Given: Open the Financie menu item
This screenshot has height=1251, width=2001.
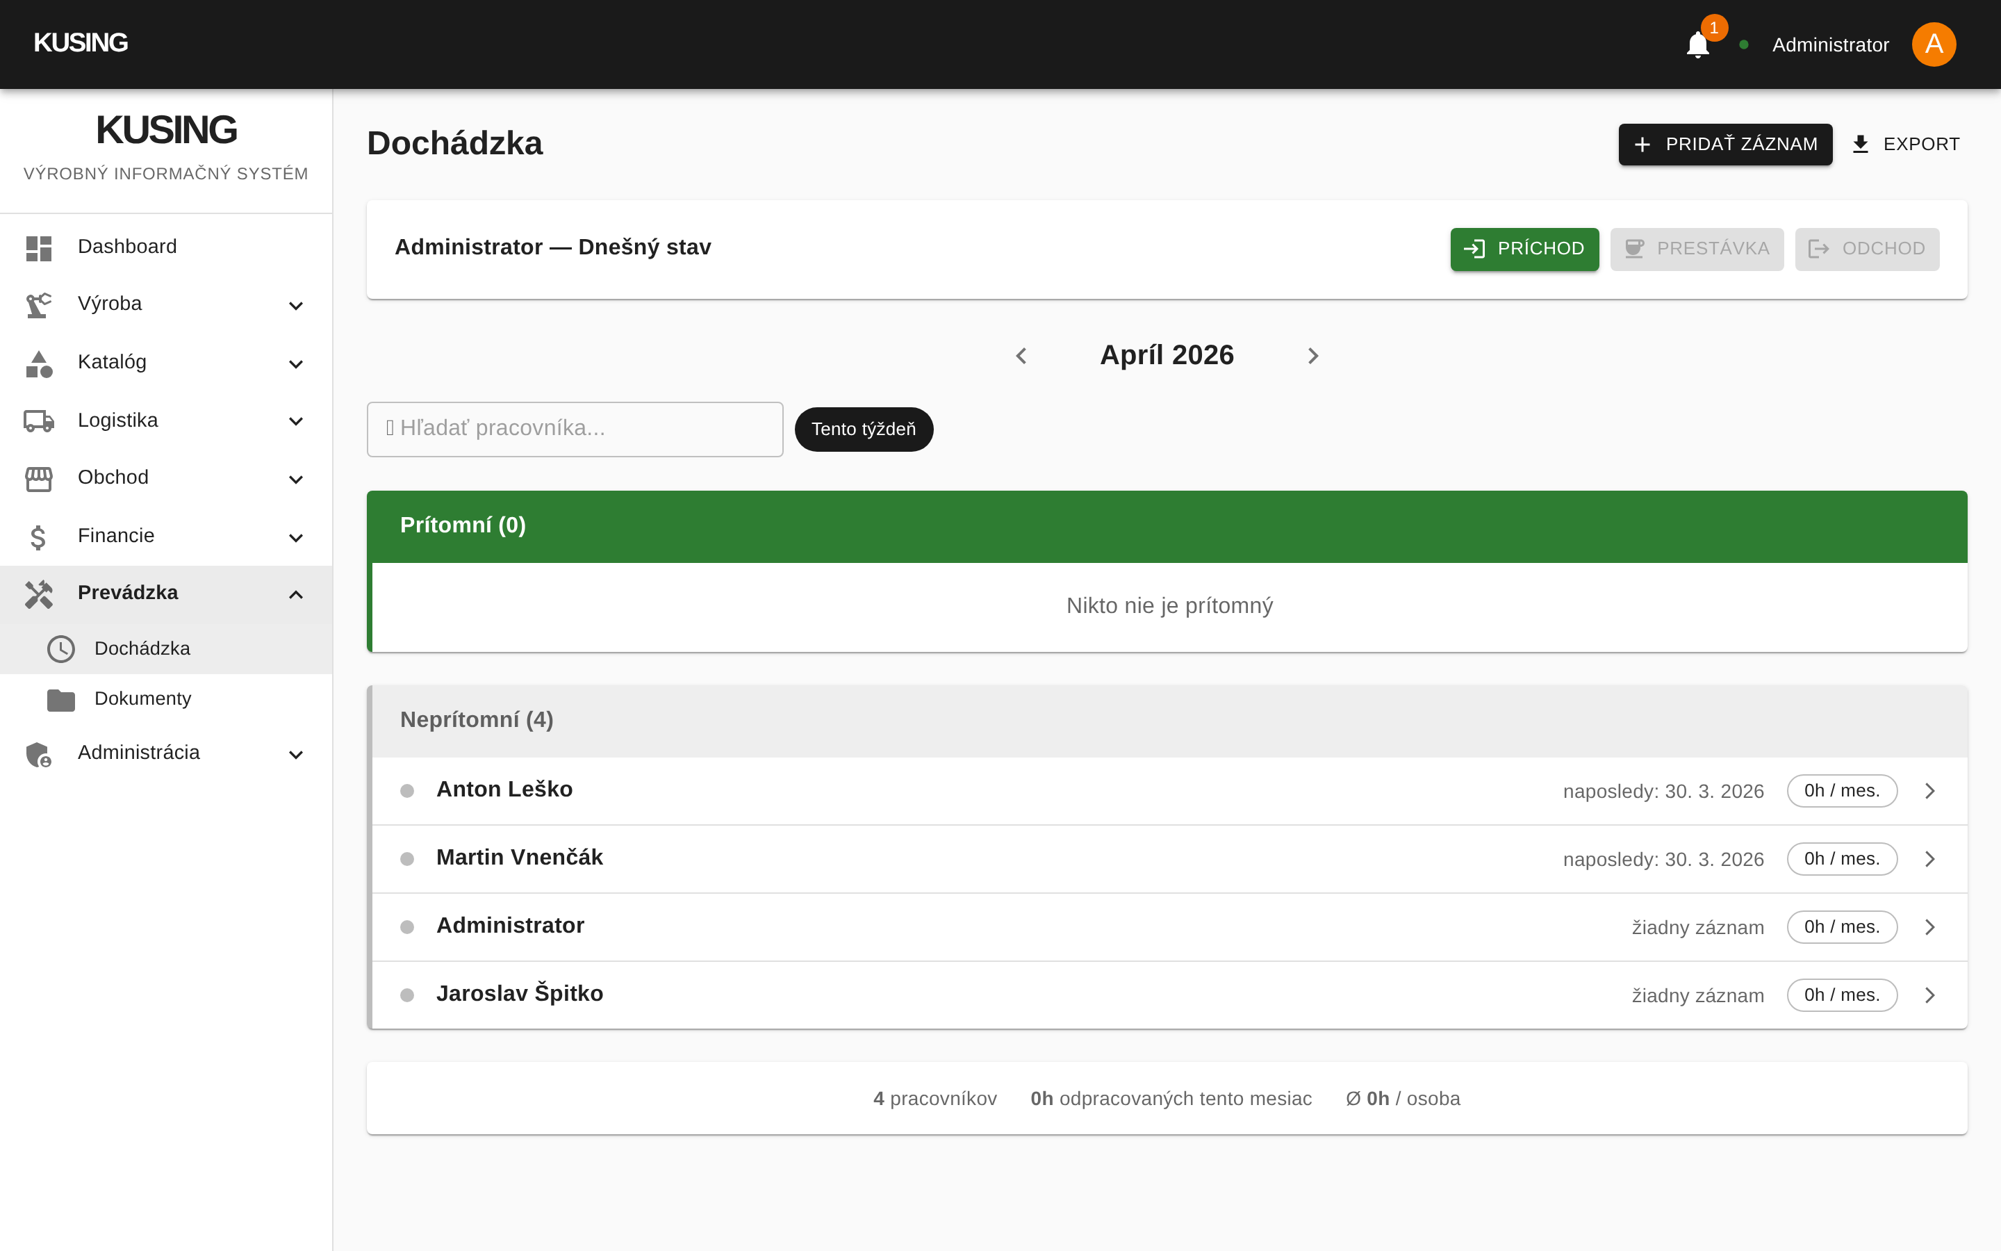Looking at the screenshot, I should (166, 537).
